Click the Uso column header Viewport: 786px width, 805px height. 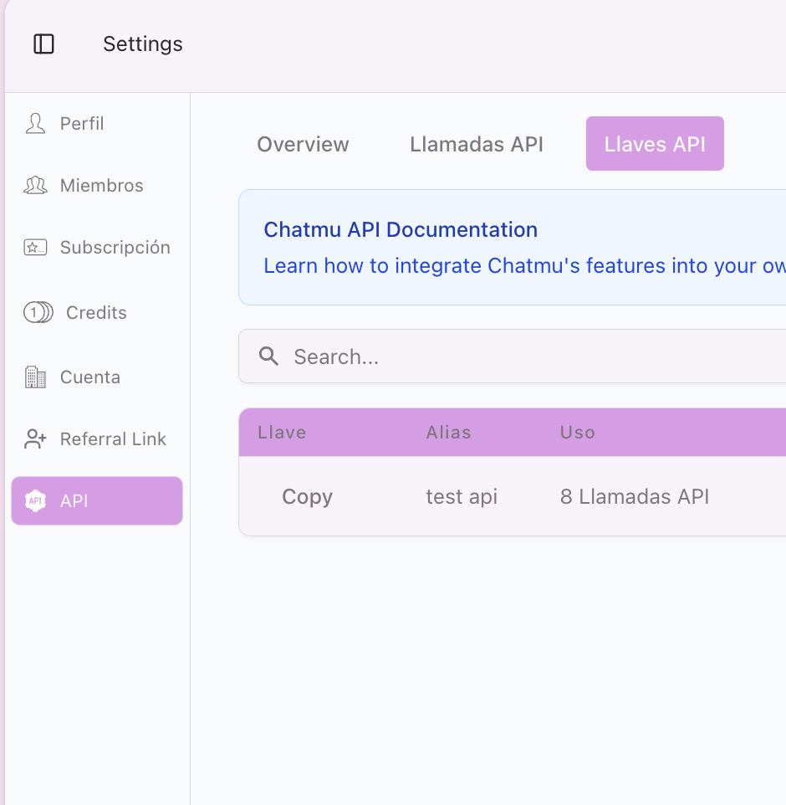point(577,433)
